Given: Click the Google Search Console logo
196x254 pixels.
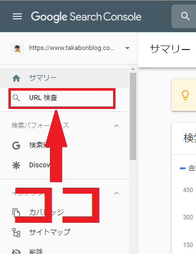Looking at the screenshot, I should 86,17.
